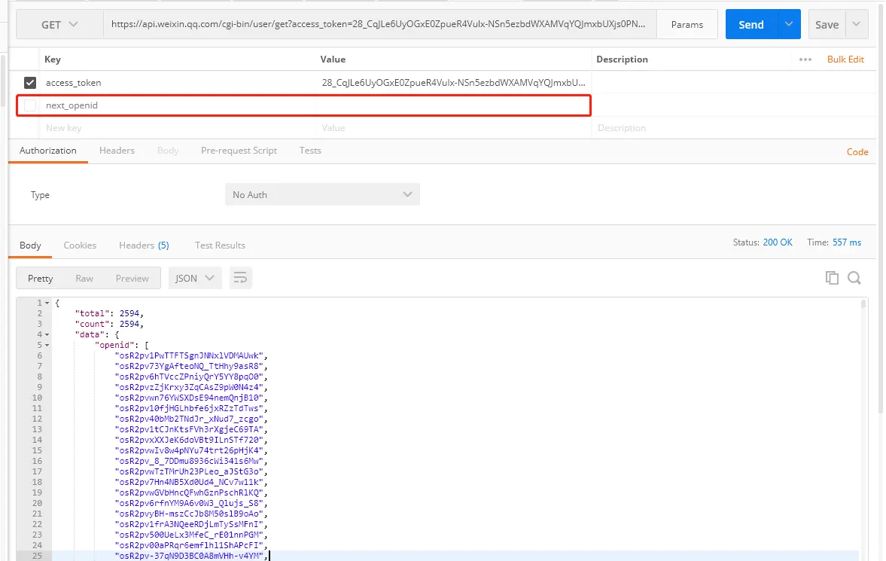Send the request

751,24
